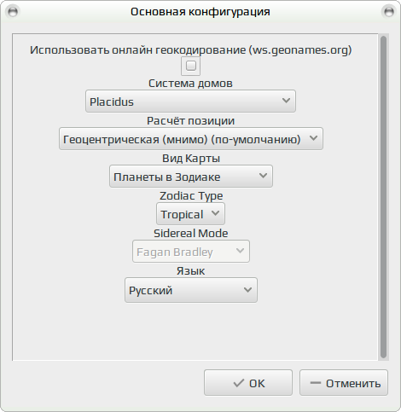Viewport: 401px width, 412px height.
Task: Click the chevron arrow beside Планеты в Зодиаке
Action: tap(263, 176)
